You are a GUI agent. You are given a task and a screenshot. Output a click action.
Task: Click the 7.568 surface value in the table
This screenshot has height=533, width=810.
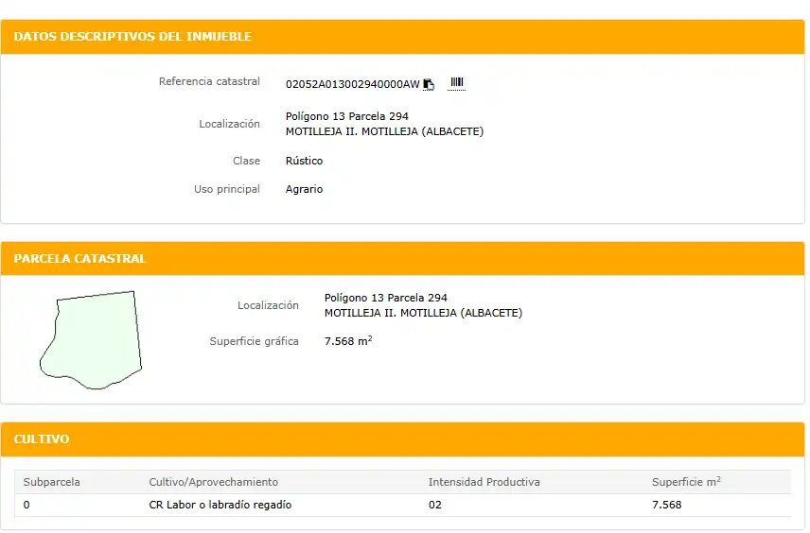666,505
